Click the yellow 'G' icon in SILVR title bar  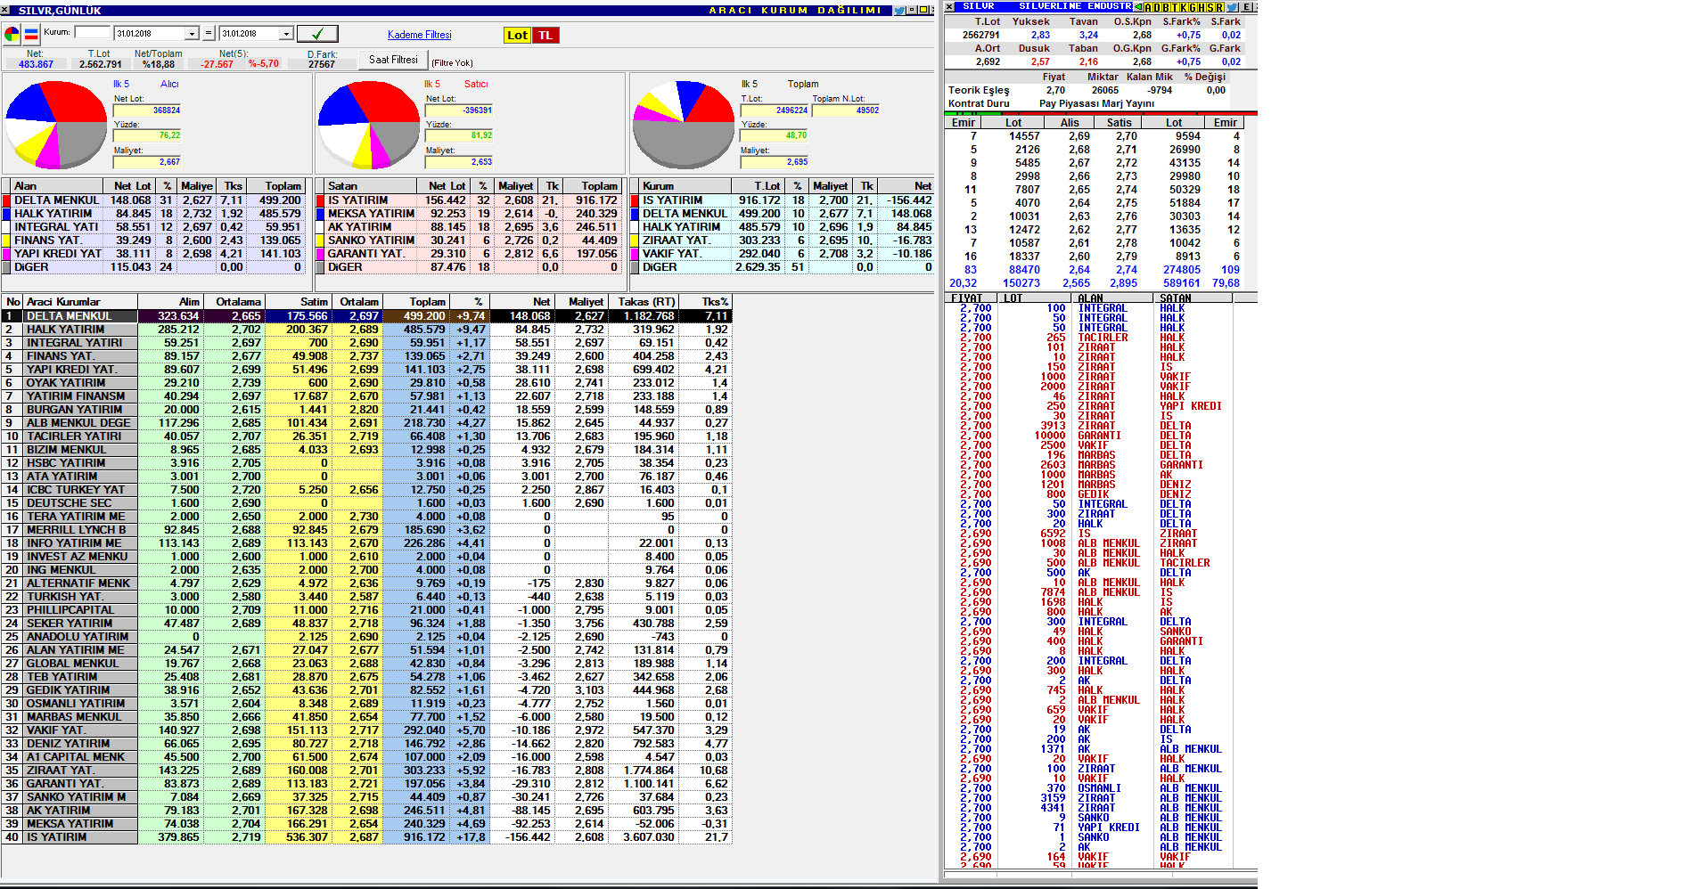tap(1193, 7)
